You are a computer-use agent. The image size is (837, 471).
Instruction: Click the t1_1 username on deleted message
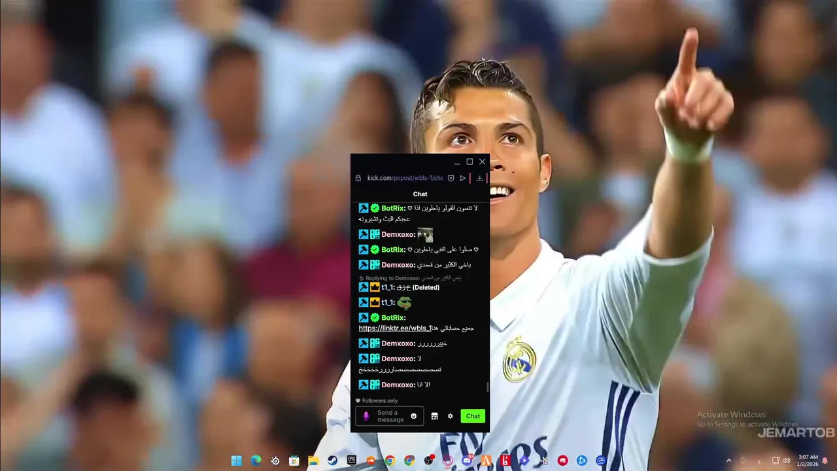[387, 287]
